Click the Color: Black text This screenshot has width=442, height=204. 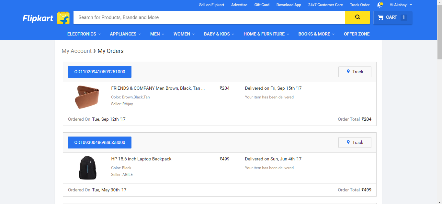click(121, 168)
